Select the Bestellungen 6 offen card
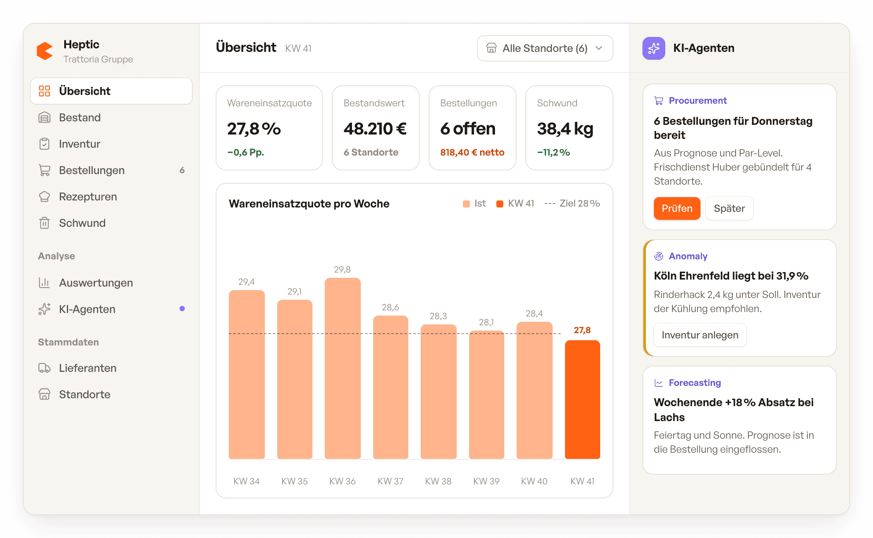The width and height of the screenshot is (873, 538). 472,128
